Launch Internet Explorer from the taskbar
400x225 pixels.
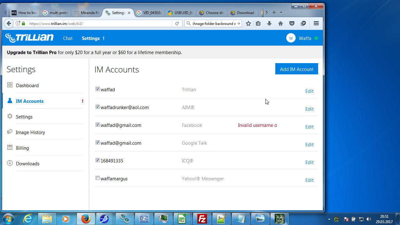tap(28, 219)
